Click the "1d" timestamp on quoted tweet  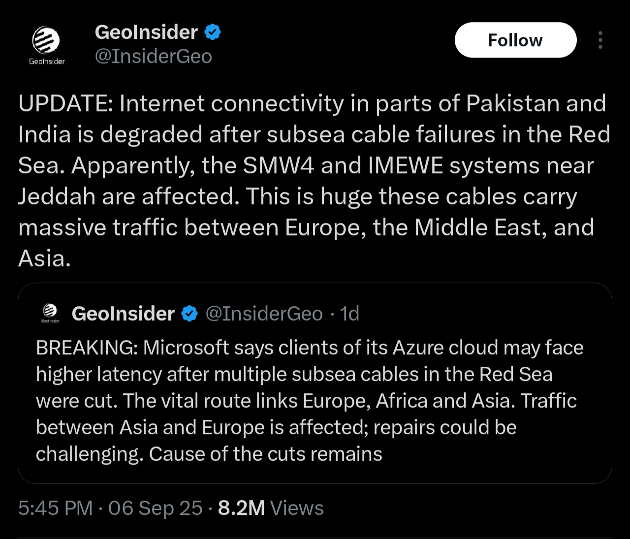click(350, 314)
